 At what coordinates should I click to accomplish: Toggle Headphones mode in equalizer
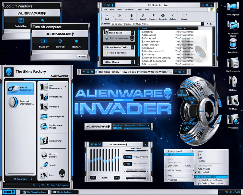pos(128,164)
